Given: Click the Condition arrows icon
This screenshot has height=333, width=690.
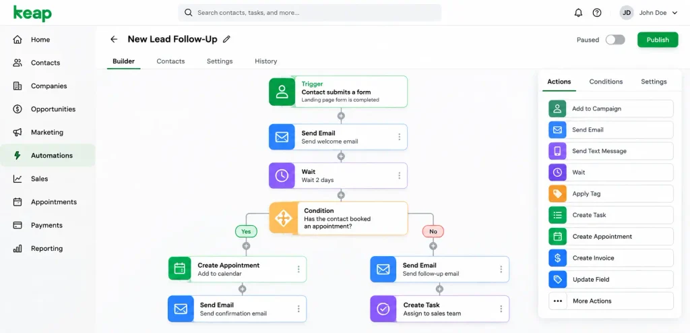Looking at the screenshot, I should [283, 218].
